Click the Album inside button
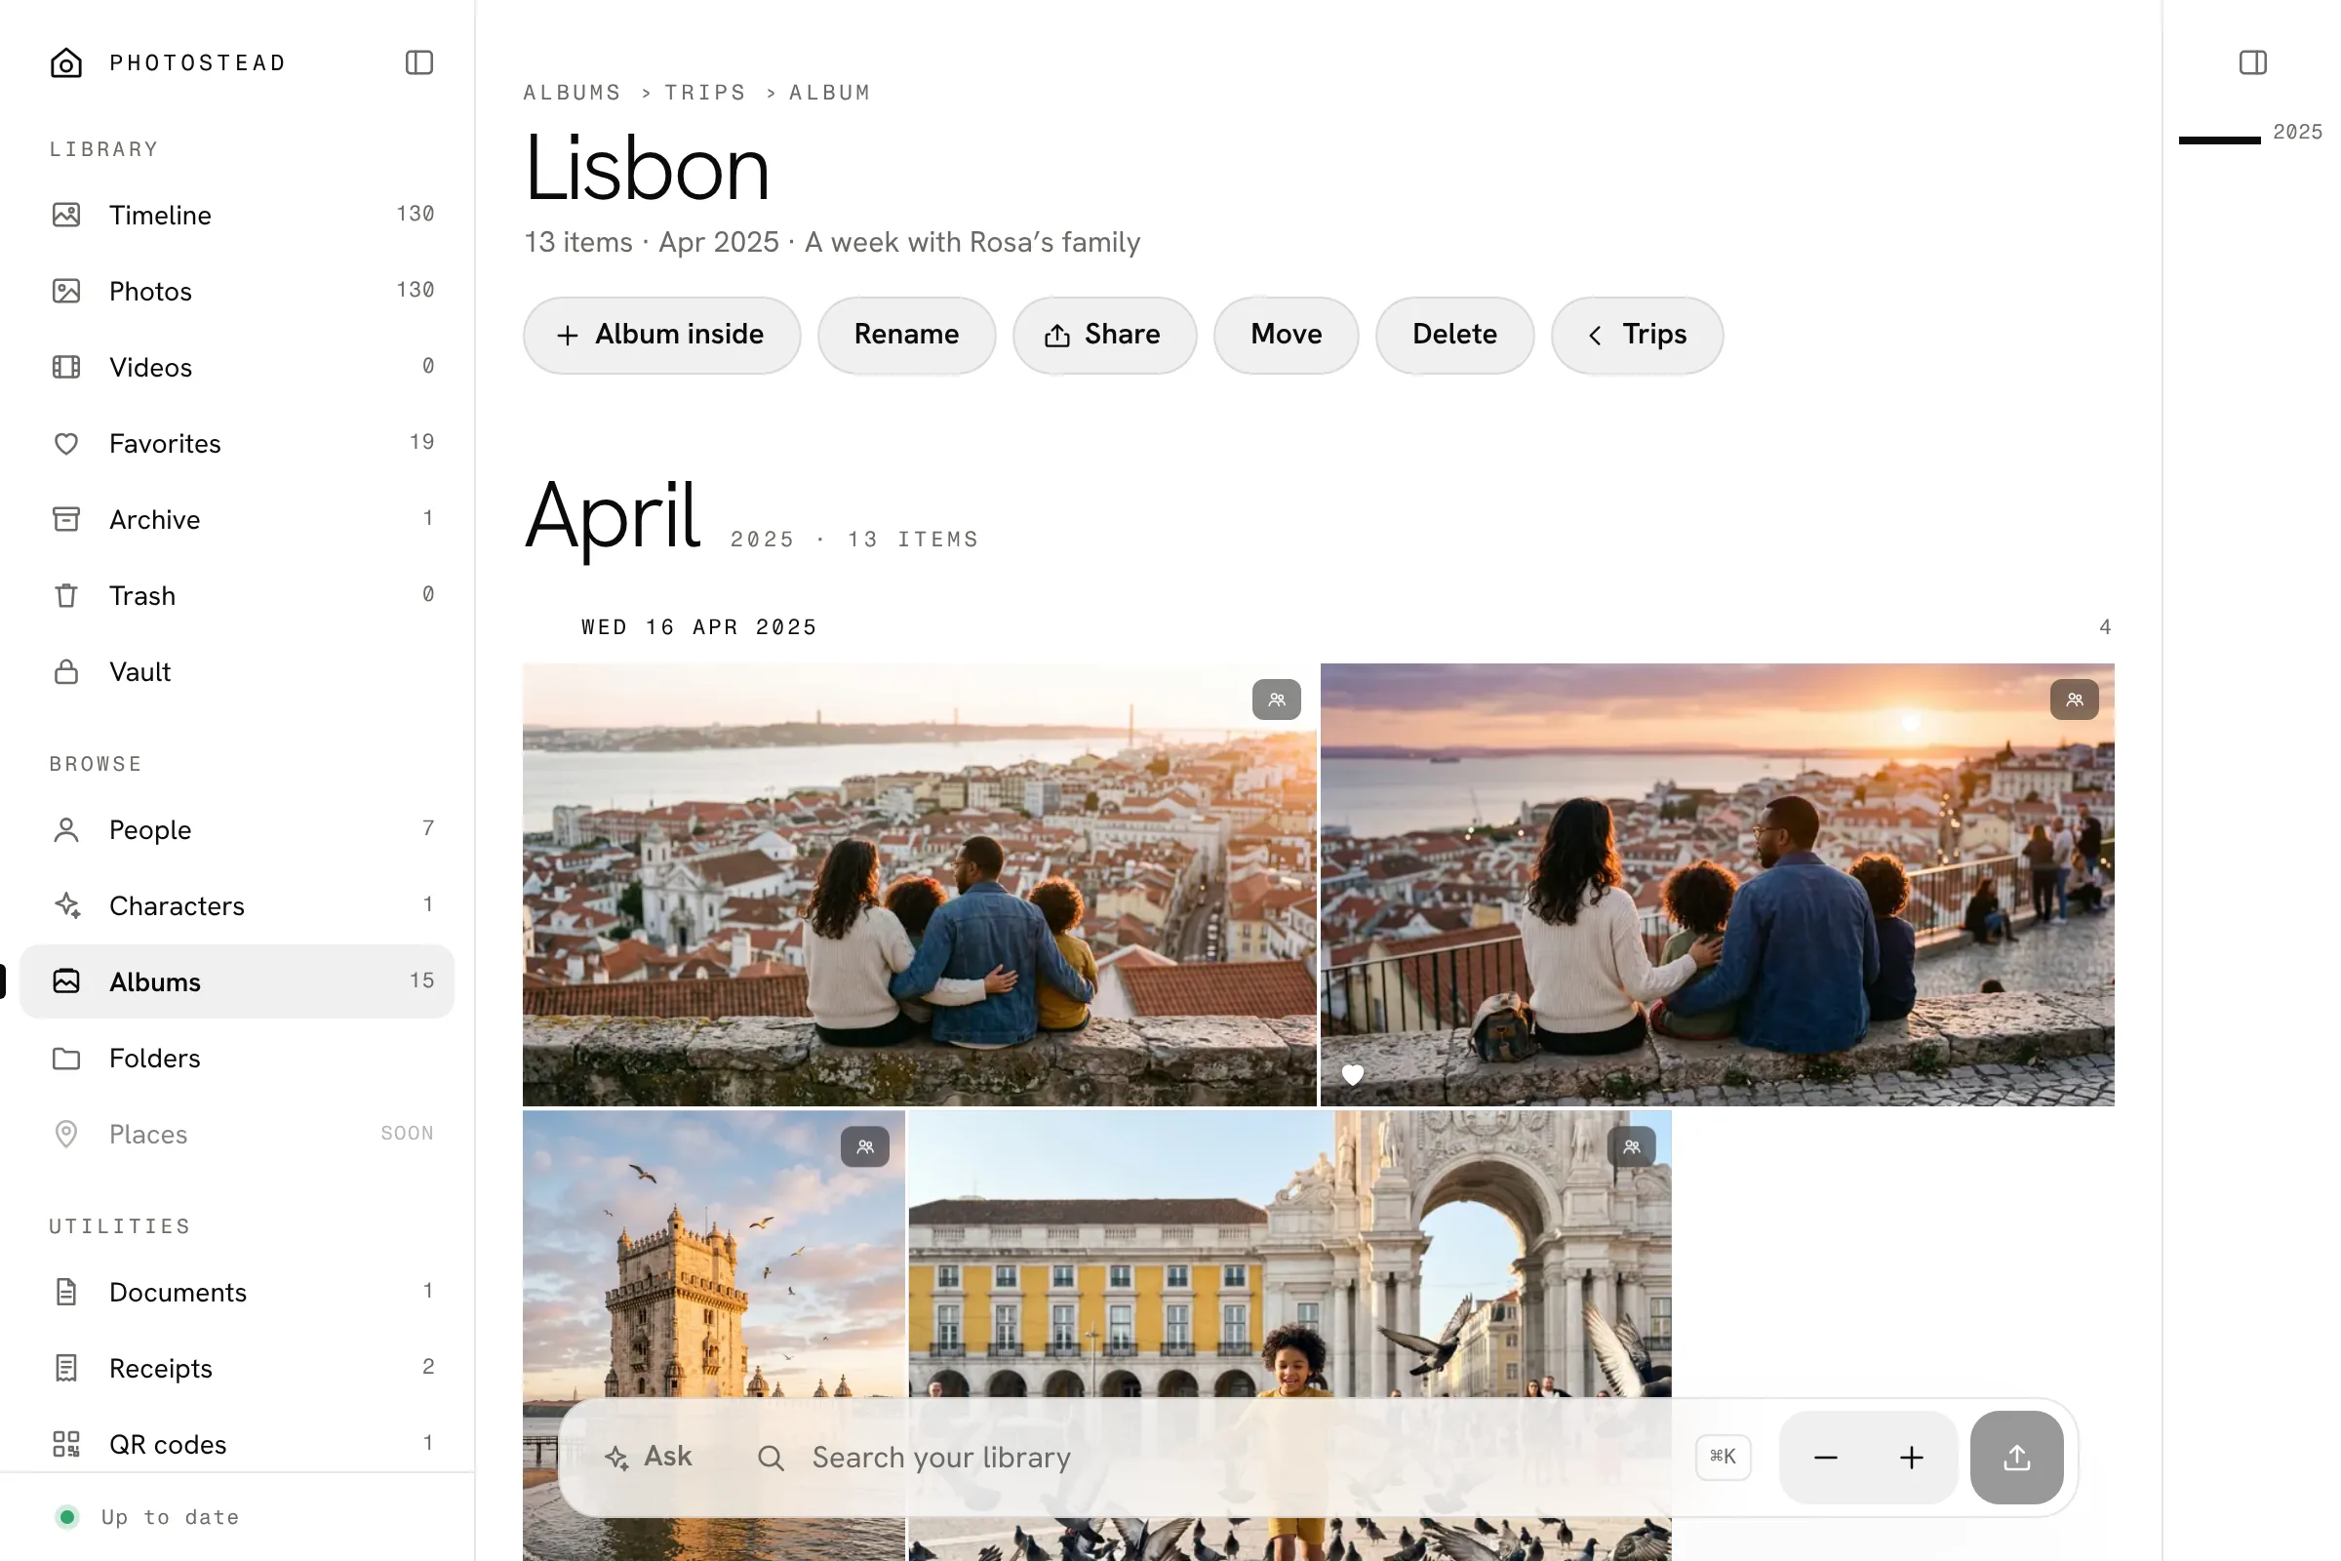The width and height of the screenshot is (2341, 1561). coord(662,336)
